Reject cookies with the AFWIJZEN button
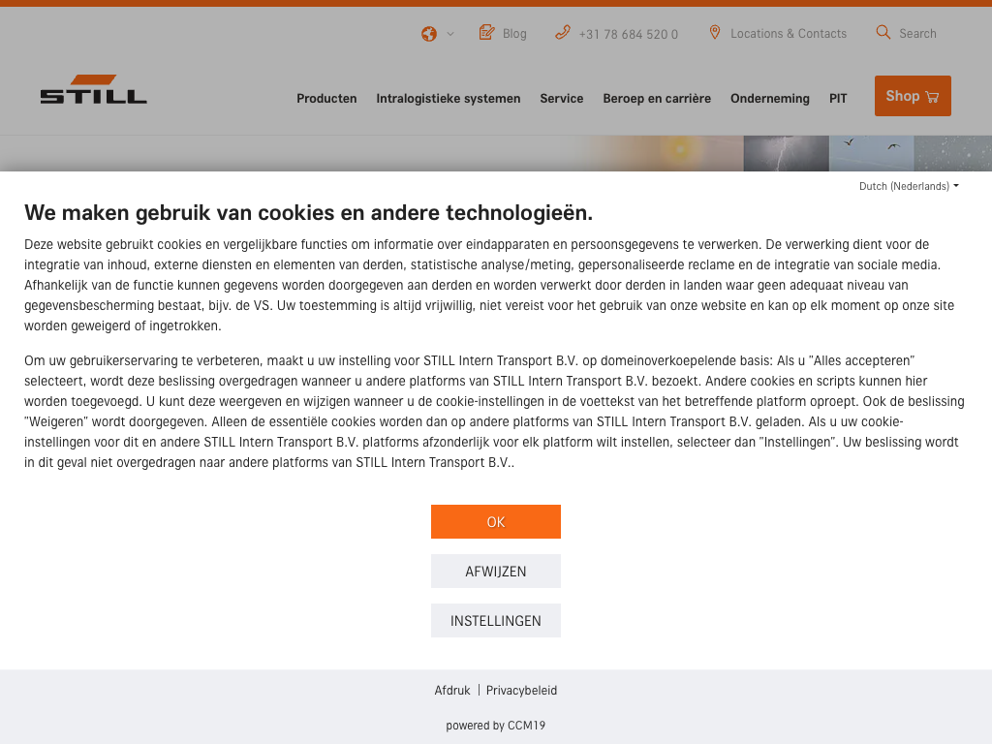The width and height of the screenshot is (992, 744). [x=496, y=572]
